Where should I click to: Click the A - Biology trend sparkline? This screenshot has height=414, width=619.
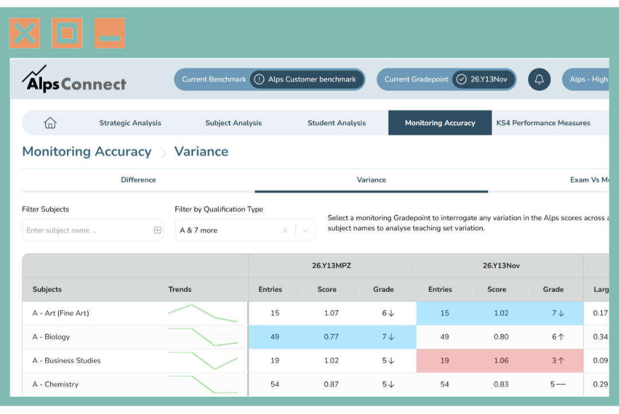pyautogui.click(x=202, y=337)
